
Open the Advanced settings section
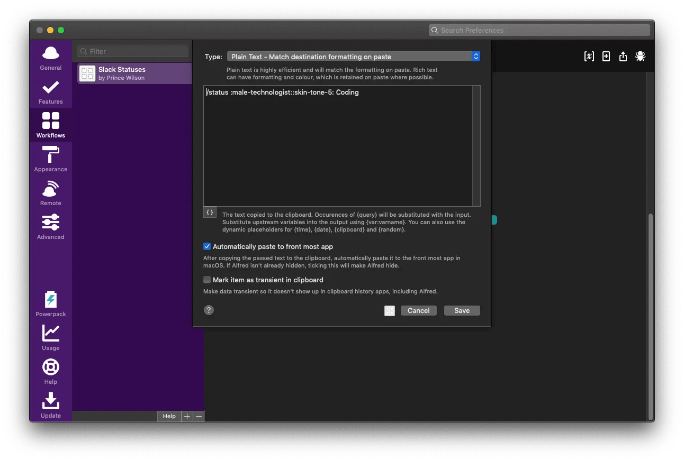pyautogui.click(x=51, y=227)
